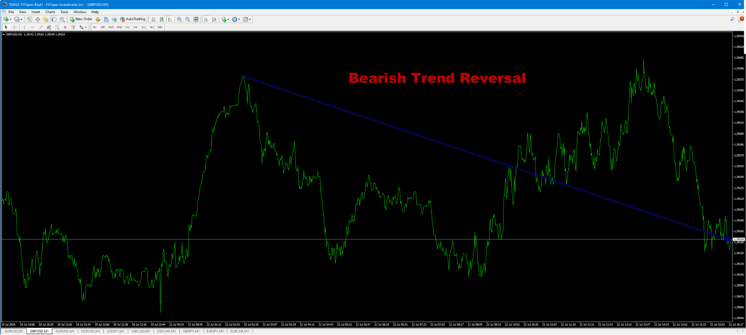This screenshot has width=746, height=335.
Task: Switch timeframe to M15
Action: point(111,27)
